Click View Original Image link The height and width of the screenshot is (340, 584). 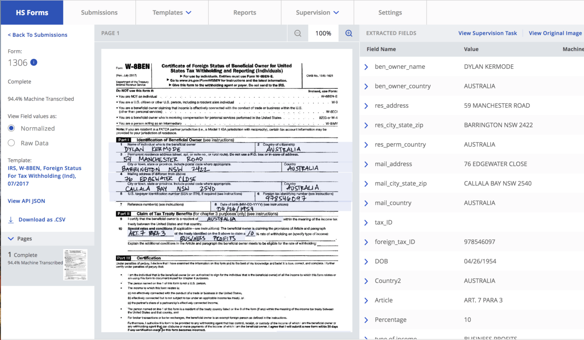click(555, 33)
